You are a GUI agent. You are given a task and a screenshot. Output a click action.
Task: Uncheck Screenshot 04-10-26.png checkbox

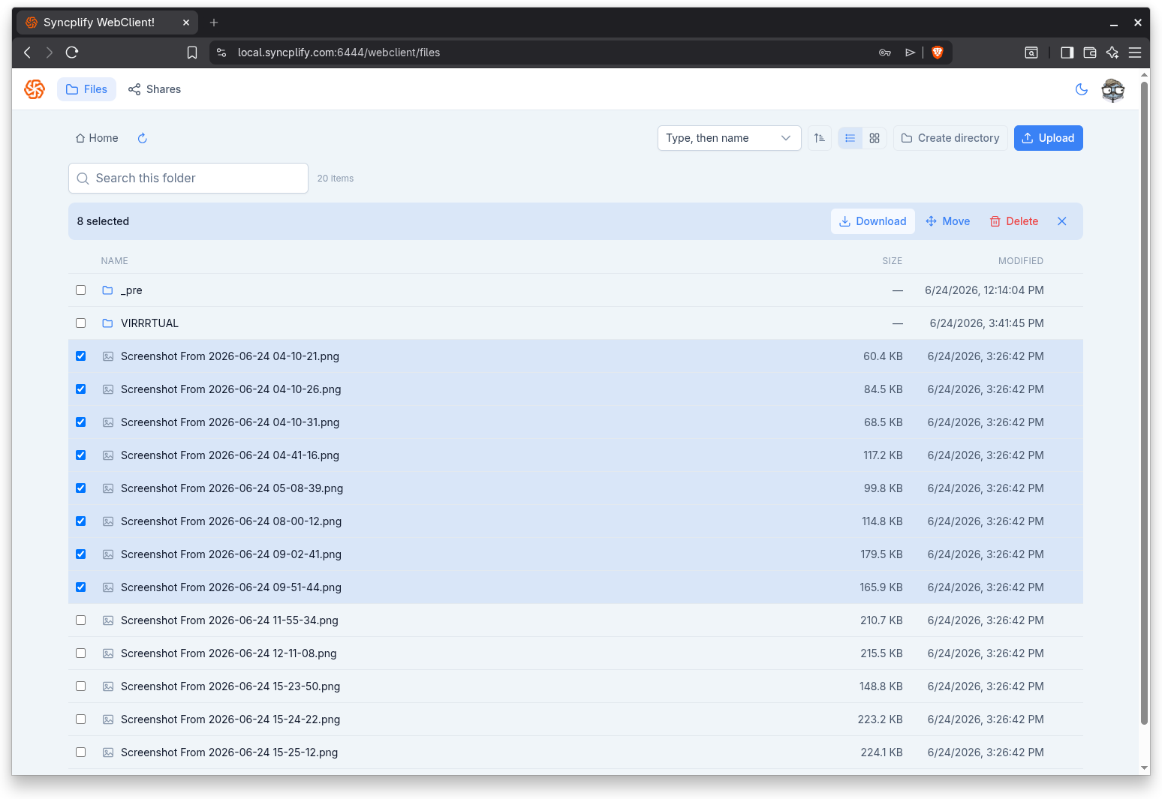(x=81, y=389)
